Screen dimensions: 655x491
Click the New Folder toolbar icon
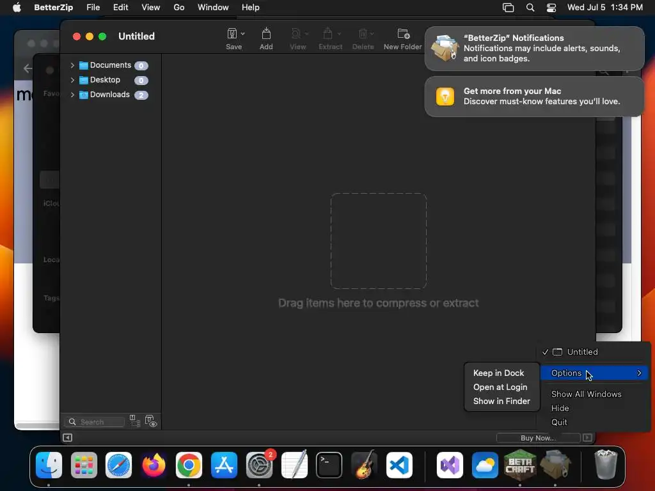(x=403, y=33)
